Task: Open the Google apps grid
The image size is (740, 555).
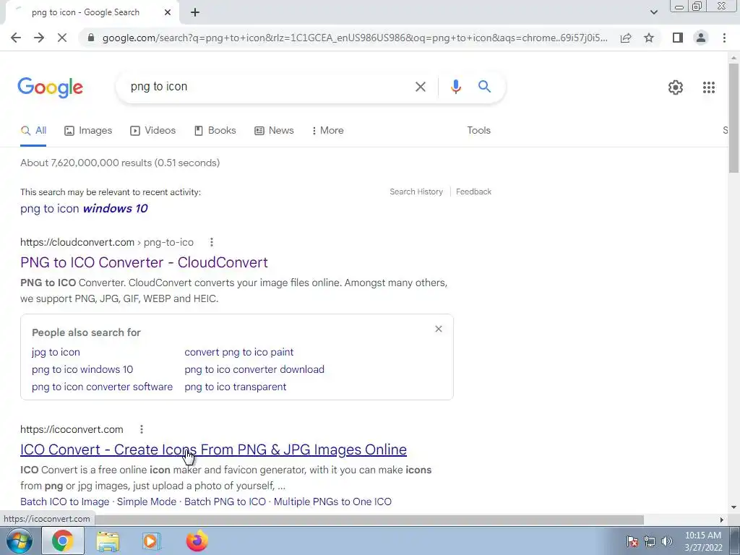Action: coord(708,87)
